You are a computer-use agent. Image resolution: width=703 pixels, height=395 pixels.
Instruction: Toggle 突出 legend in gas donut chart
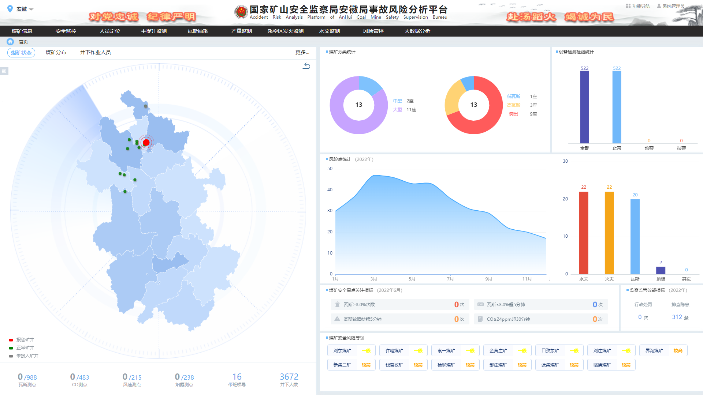[x=513, y=114]
